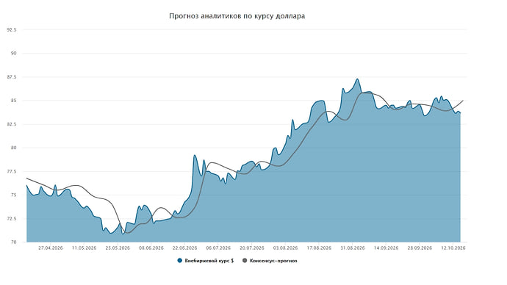Click the 72.5 value axis label
Viewport: 507px width, 285px height.
[12, 218]
